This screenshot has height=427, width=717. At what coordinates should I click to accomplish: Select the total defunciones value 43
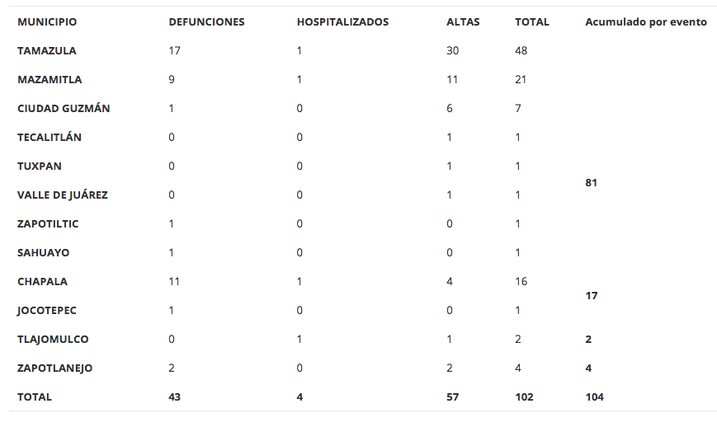coord(174,397)
